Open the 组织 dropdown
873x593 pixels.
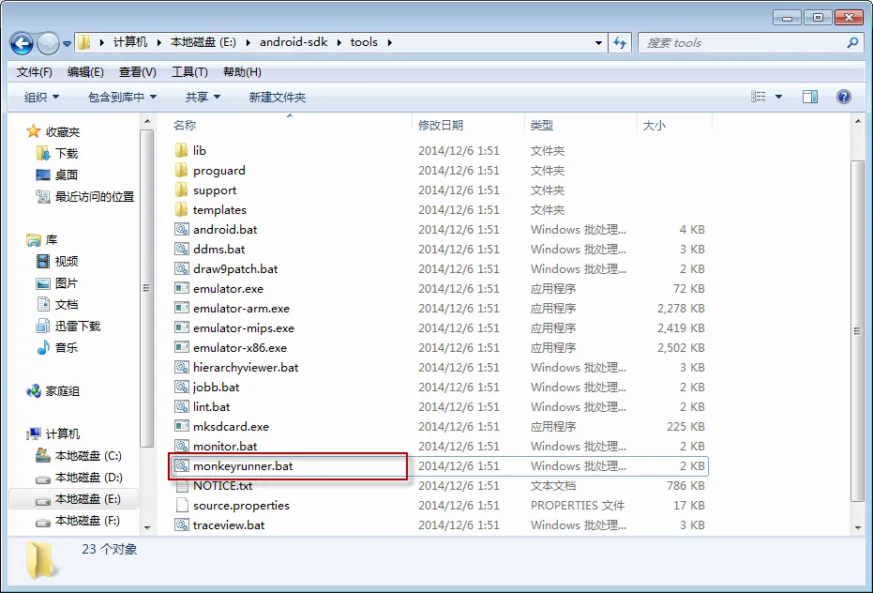point(42,97)
